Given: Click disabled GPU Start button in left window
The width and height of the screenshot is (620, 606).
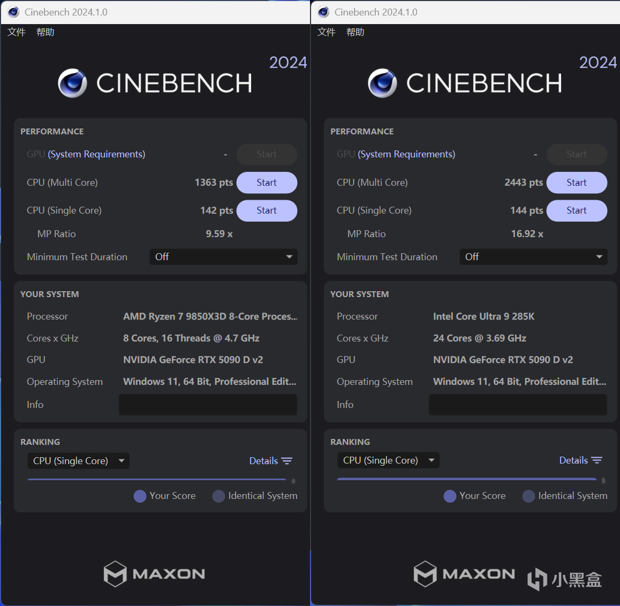Looking at the screenshot, I should click(267, 154).
